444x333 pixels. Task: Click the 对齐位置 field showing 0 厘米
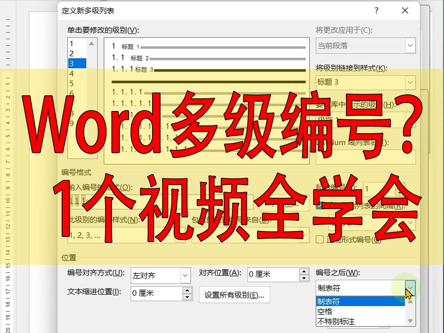(x=273, y=274)
